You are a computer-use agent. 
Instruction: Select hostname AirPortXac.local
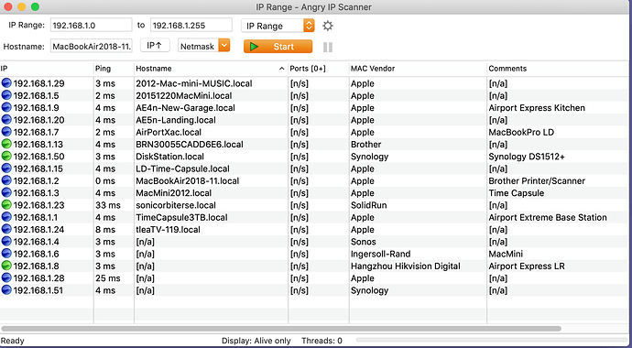click(x=169, y=132)
